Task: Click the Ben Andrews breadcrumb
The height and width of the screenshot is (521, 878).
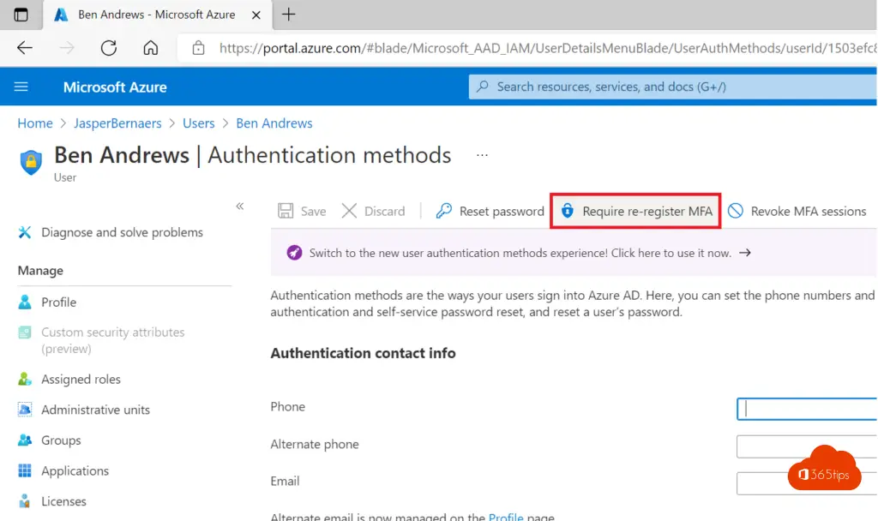Action: click(274, 123)
